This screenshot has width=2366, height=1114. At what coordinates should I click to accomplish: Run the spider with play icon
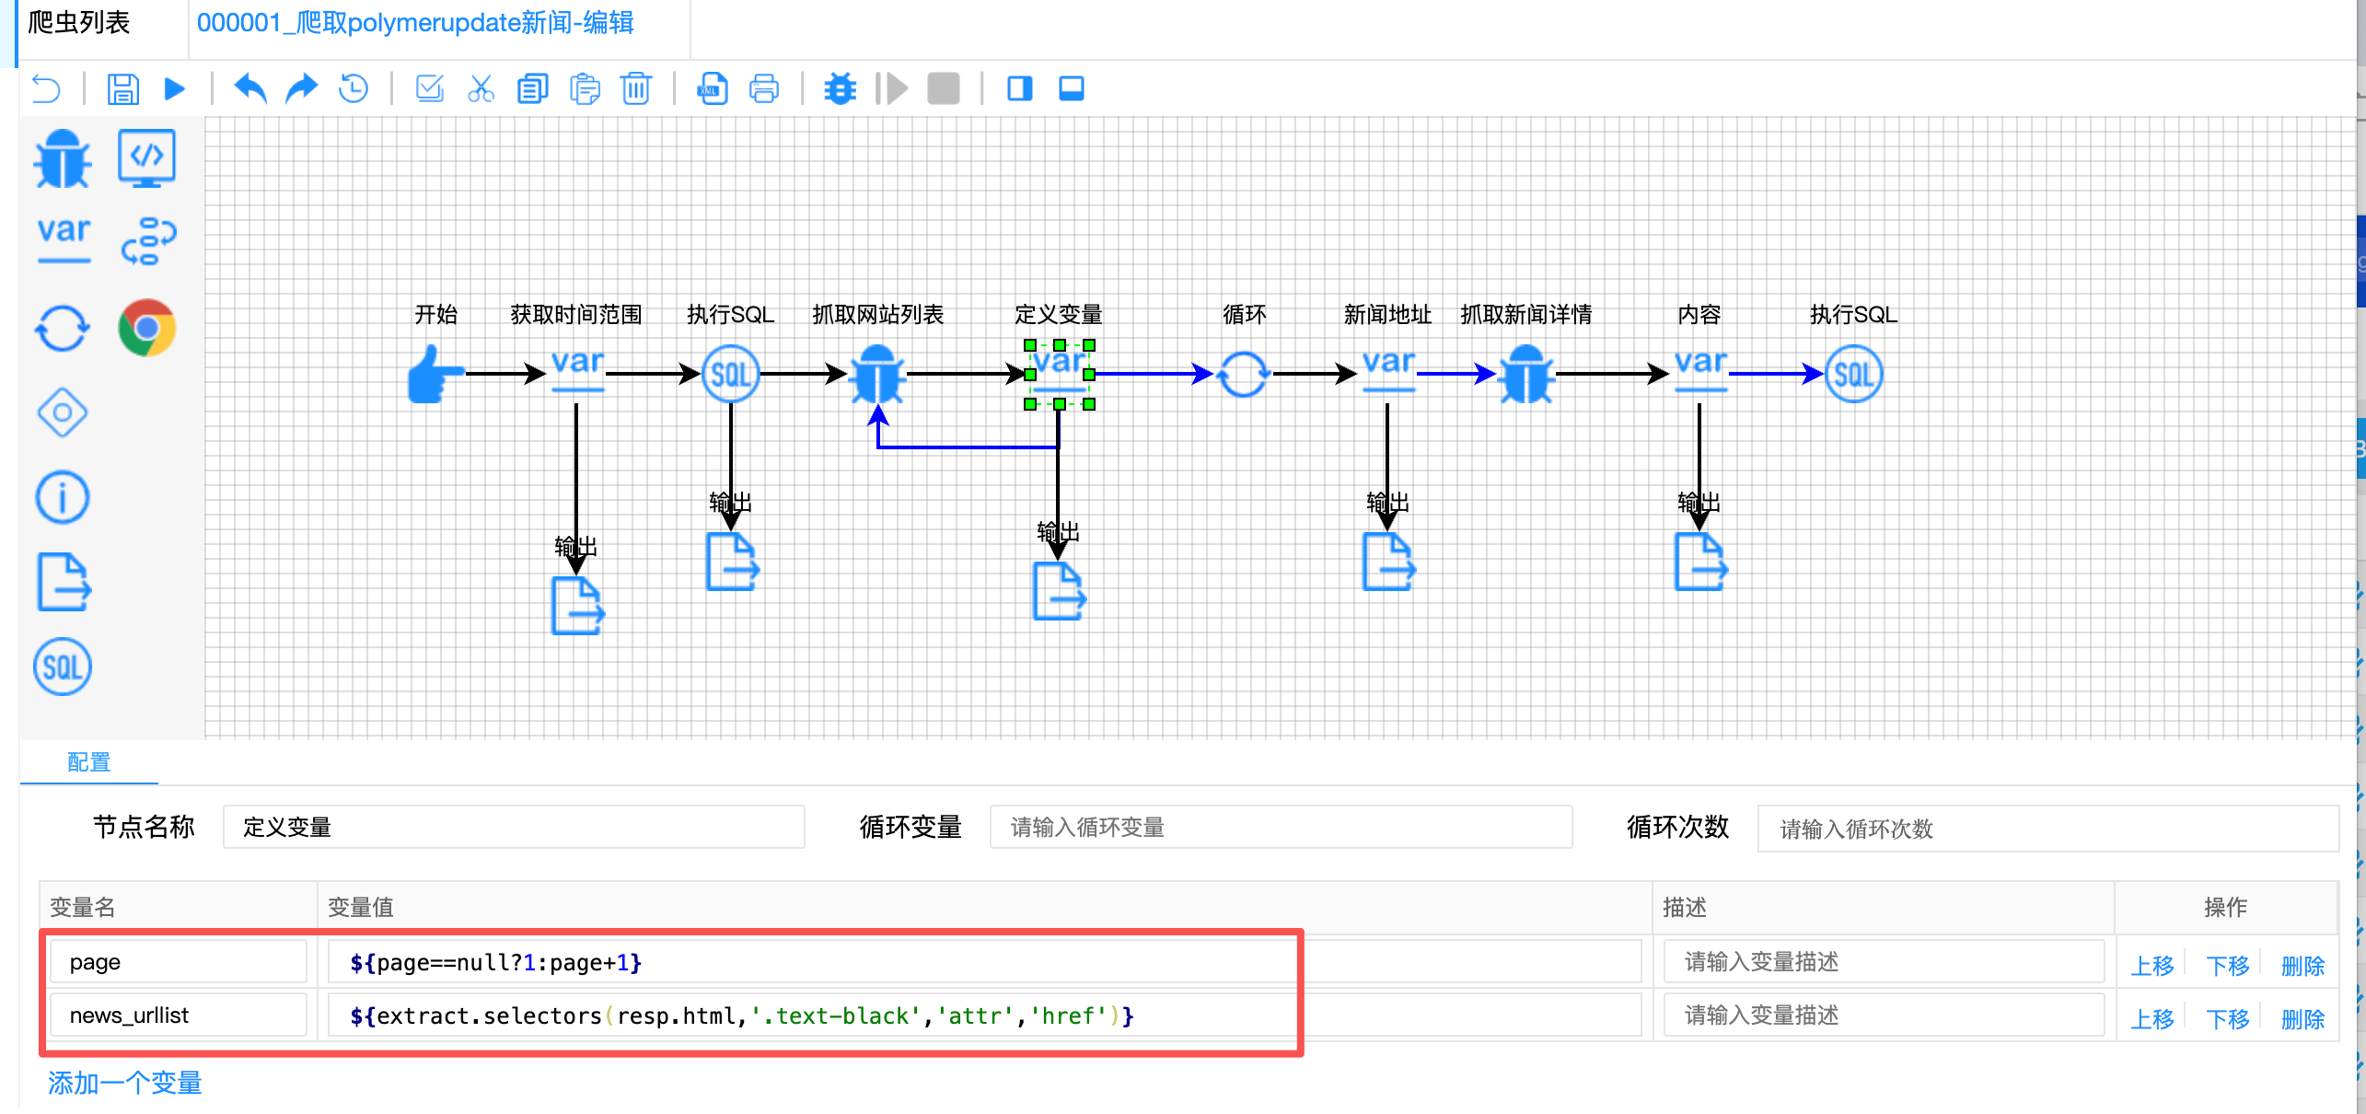[x=174, y=89]
